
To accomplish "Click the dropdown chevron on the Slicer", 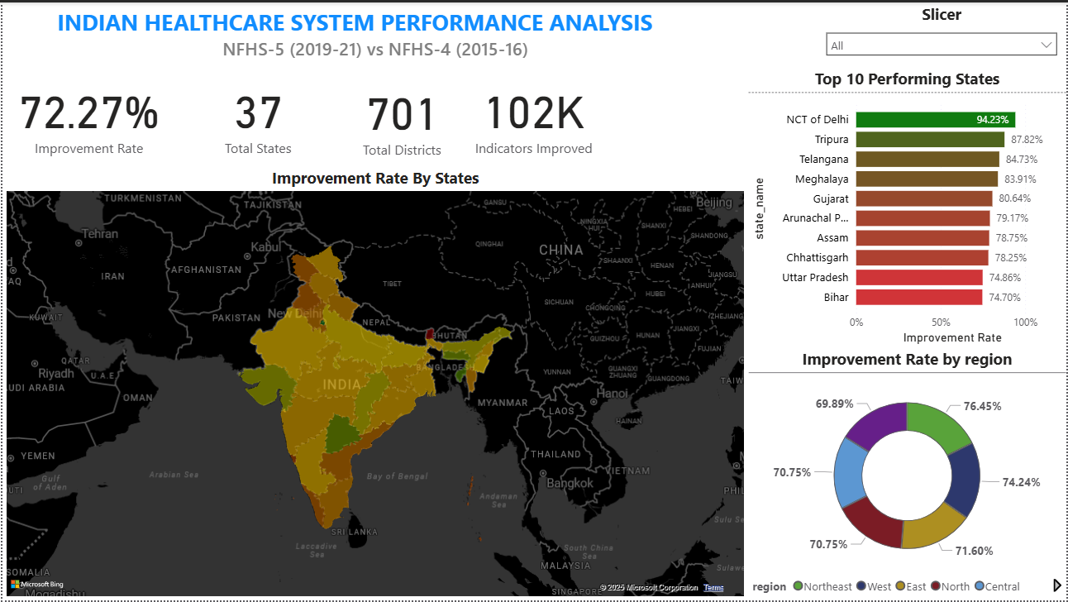I will (x=1047, y=44).
